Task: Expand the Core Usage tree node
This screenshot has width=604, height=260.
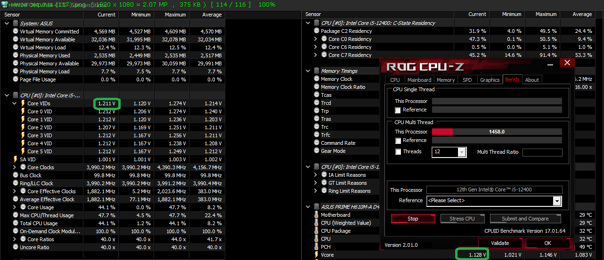Action: point(14,207)
